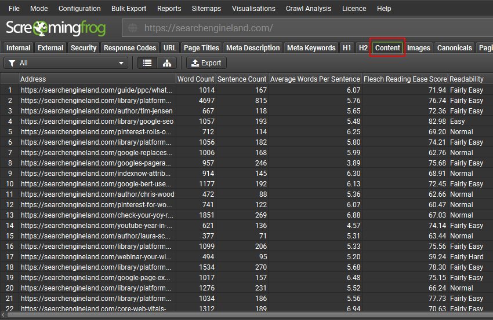The height and width of the screenshot is (320, 493).
Task: Click the Fairly Hard readability cell
Action: coord(466,256)
